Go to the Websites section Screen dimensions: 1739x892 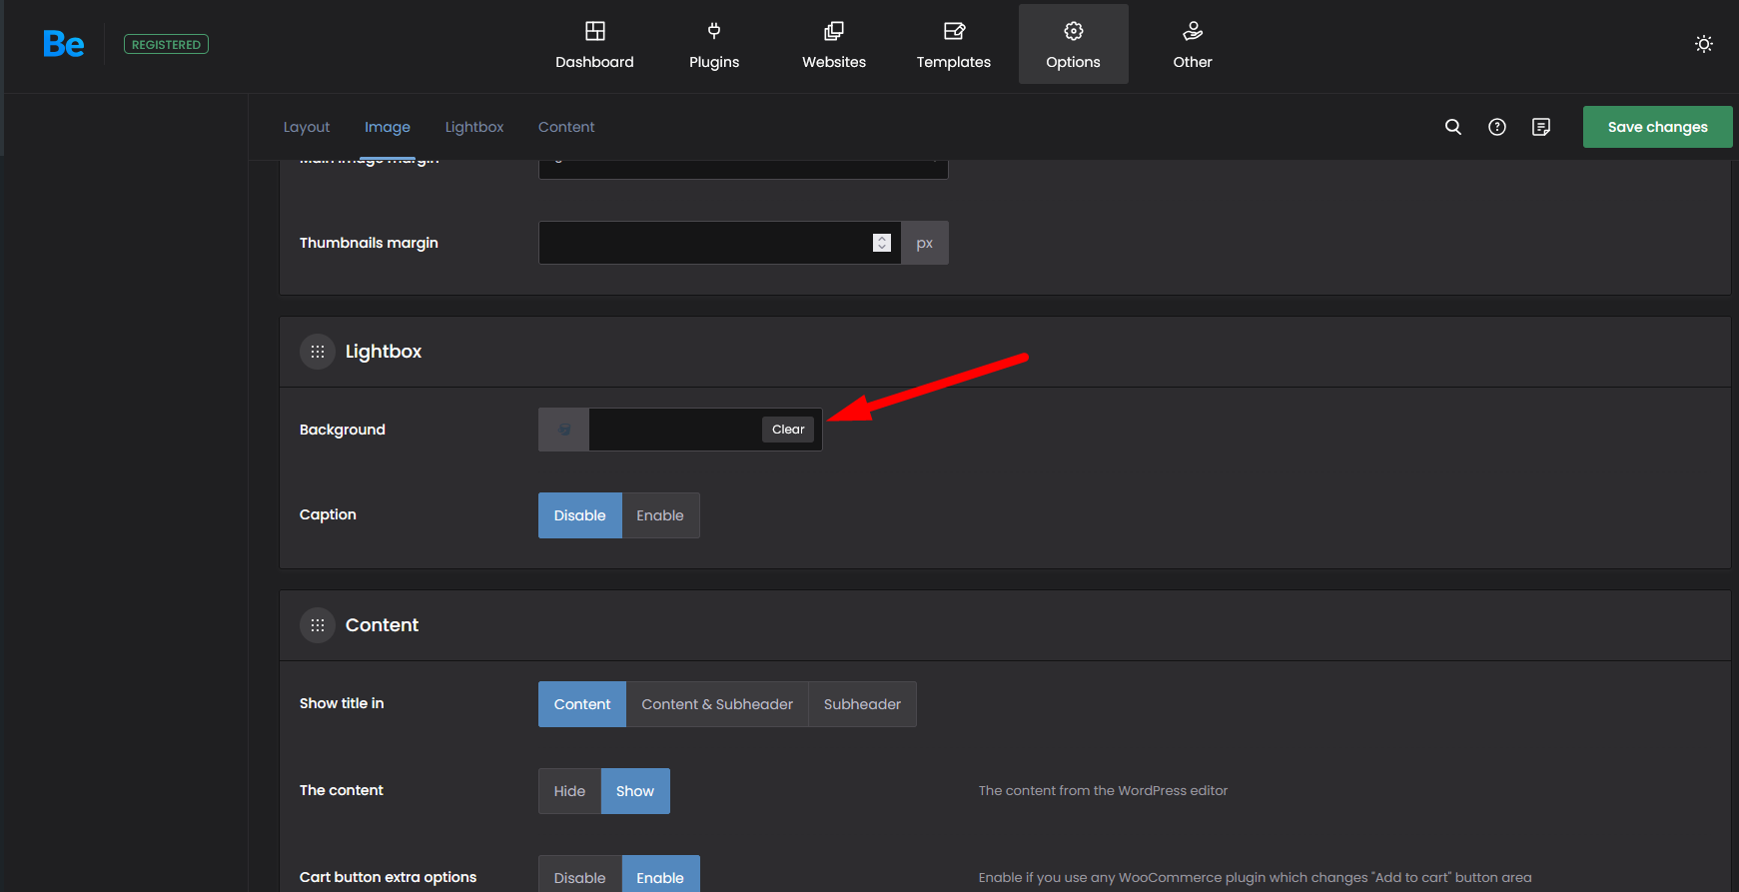pos(834,44)
